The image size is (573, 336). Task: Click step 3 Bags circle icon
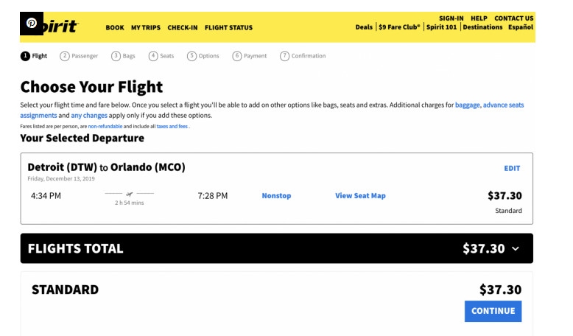[x=116, y=56]
